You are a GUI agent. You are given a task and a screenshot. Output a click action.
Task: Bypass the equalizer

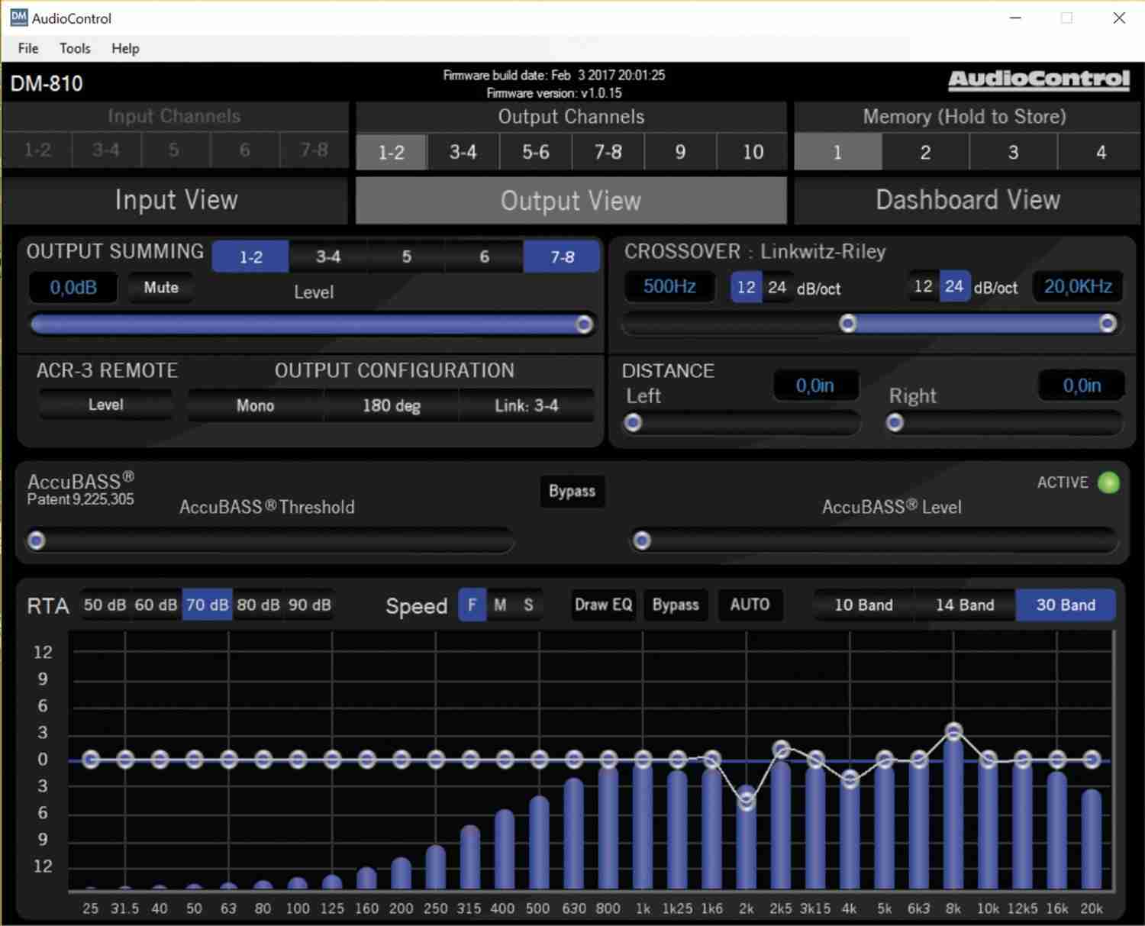pos(676,605)
